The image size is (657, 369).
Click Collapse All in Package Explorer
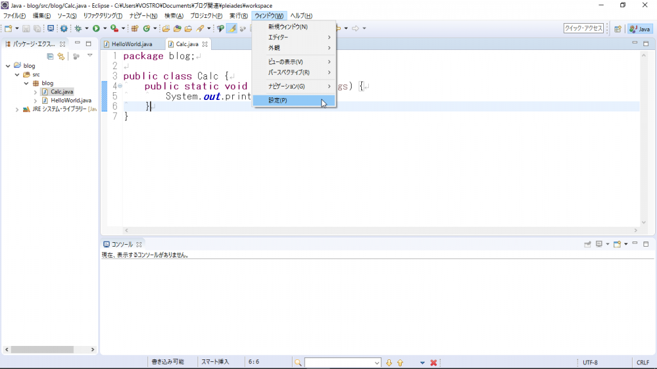pos(50,56)
